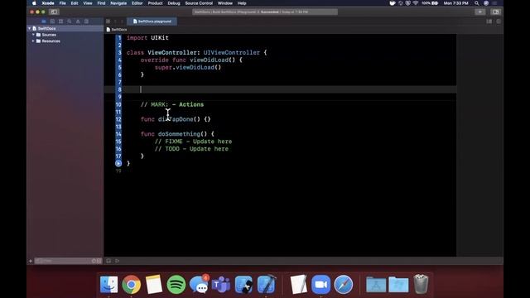530x298 pixels.
Task: Open the Editor menu
Action: click(137, 3)
